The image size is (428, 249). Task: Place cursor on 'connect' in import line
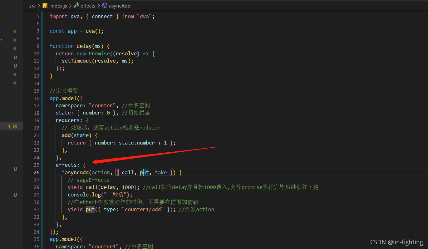click(102, 16)
